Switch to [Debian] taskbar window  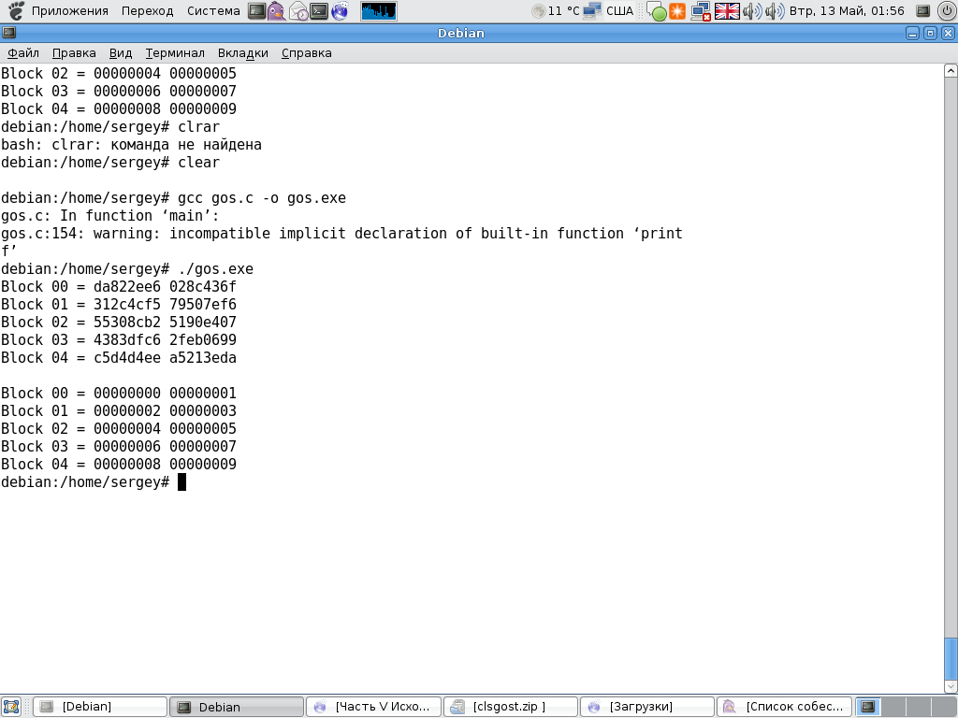[x=99, y=707]
